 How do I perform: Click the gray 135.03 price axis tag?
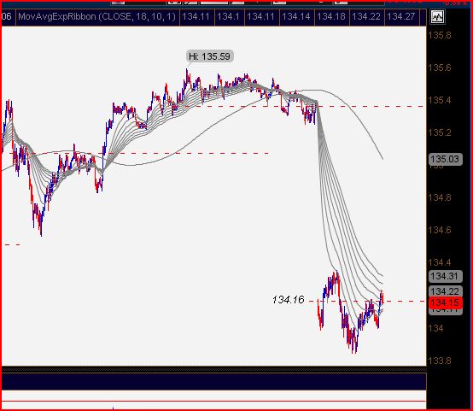coord(445,159)
